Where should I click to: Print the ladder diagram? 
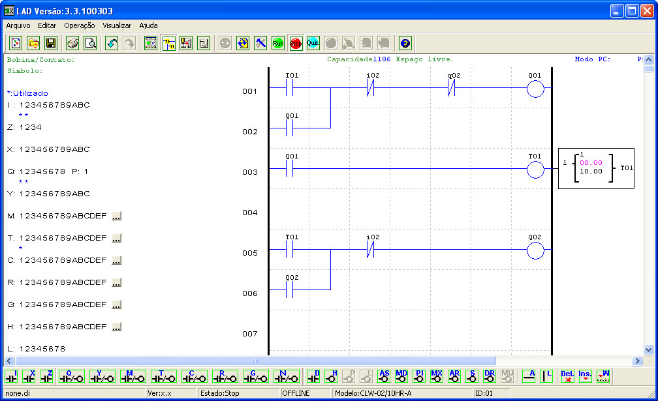72,43
